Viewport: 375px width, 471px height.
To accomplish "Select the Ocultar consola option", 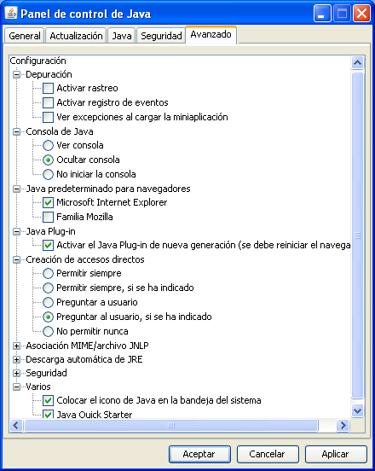I will (x=48, y=160).
